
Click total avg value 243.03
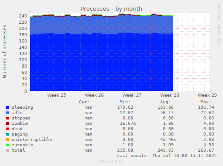166,150
